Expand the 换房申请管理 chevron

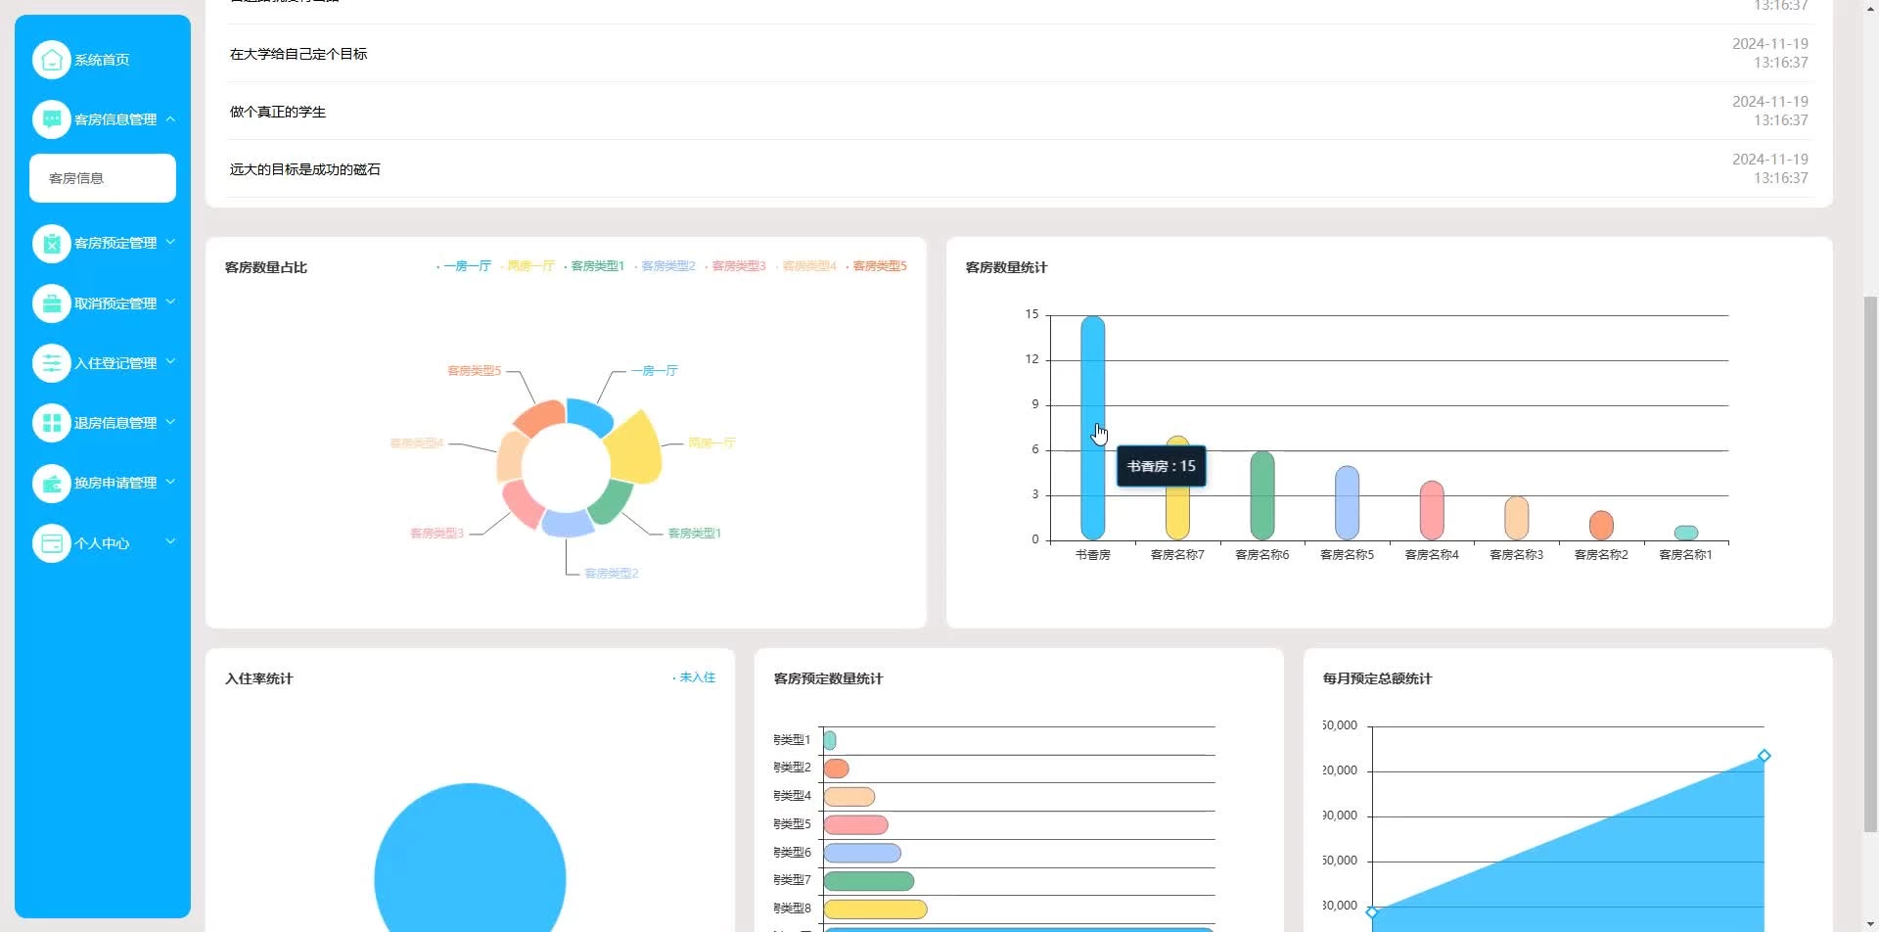click(170, 482)
